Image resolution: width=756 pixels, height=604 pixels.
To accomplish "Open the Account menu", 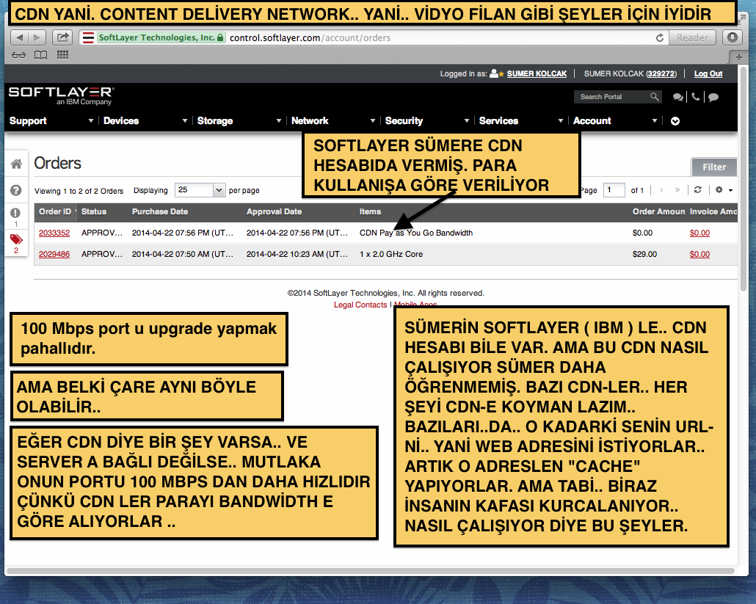I will click(592, 121).
